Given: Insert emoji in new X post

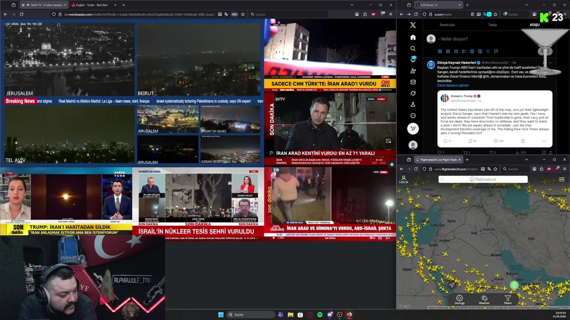Looking at the screenshot, I should click(472, 52).
